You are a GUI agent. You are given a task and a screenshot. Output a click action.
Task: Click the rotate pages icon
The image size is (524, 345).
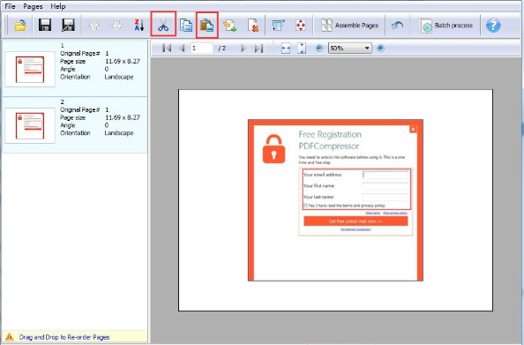[278, 26]
